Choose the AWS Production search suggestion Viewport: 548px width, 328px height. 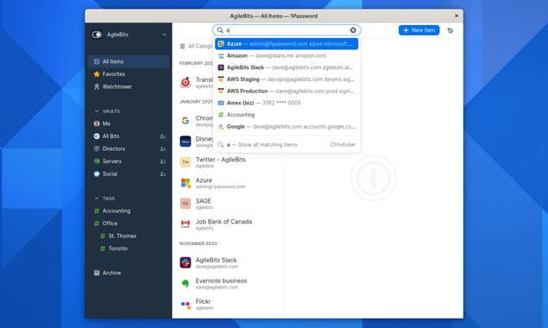(x=287, y=91)
